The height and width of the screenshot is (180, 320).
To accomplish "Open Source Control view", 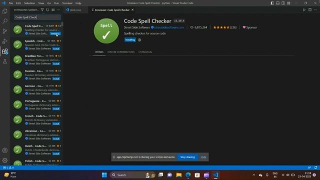I will [x=5, y=31].
